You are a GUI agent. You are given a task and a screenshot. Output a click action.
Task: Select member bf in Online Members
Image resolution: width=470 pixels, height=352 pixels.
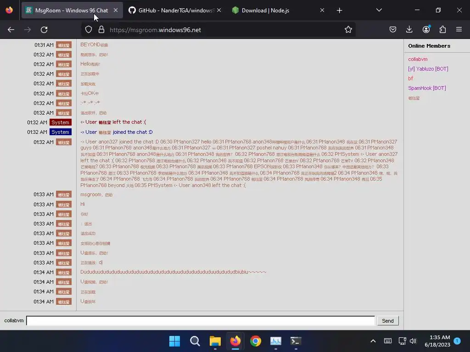click(x=410, y=78)
